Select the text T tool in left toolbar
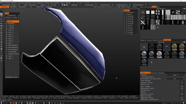 coord(1,37)
